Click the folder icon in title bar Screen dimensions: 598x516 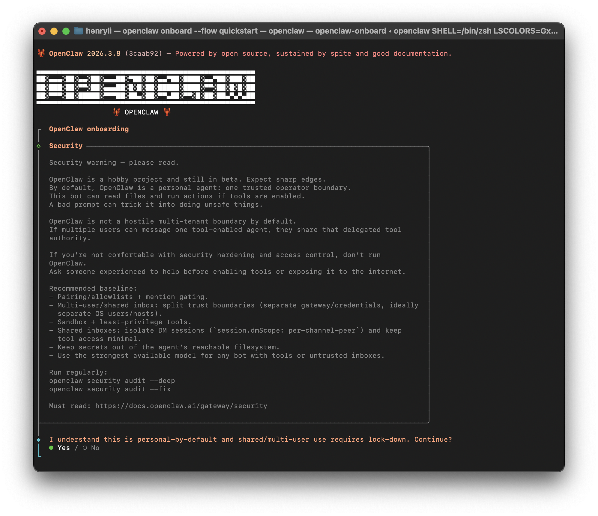pyautogui.click(x=79, y=31)
